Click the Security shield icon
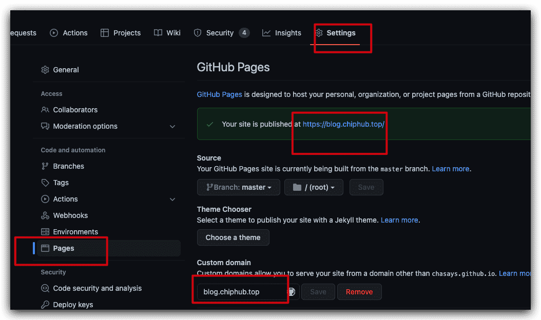 tap(197, 33)
